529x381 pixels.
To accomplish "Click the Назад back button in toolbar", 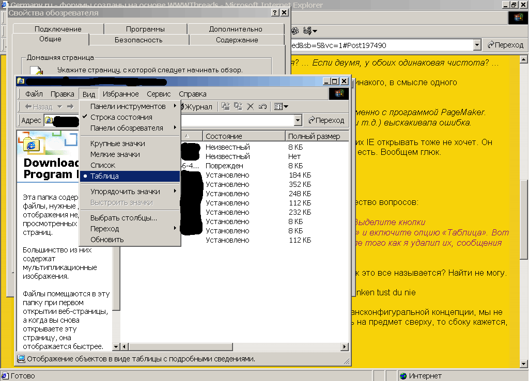I will (x=38, y=107).
